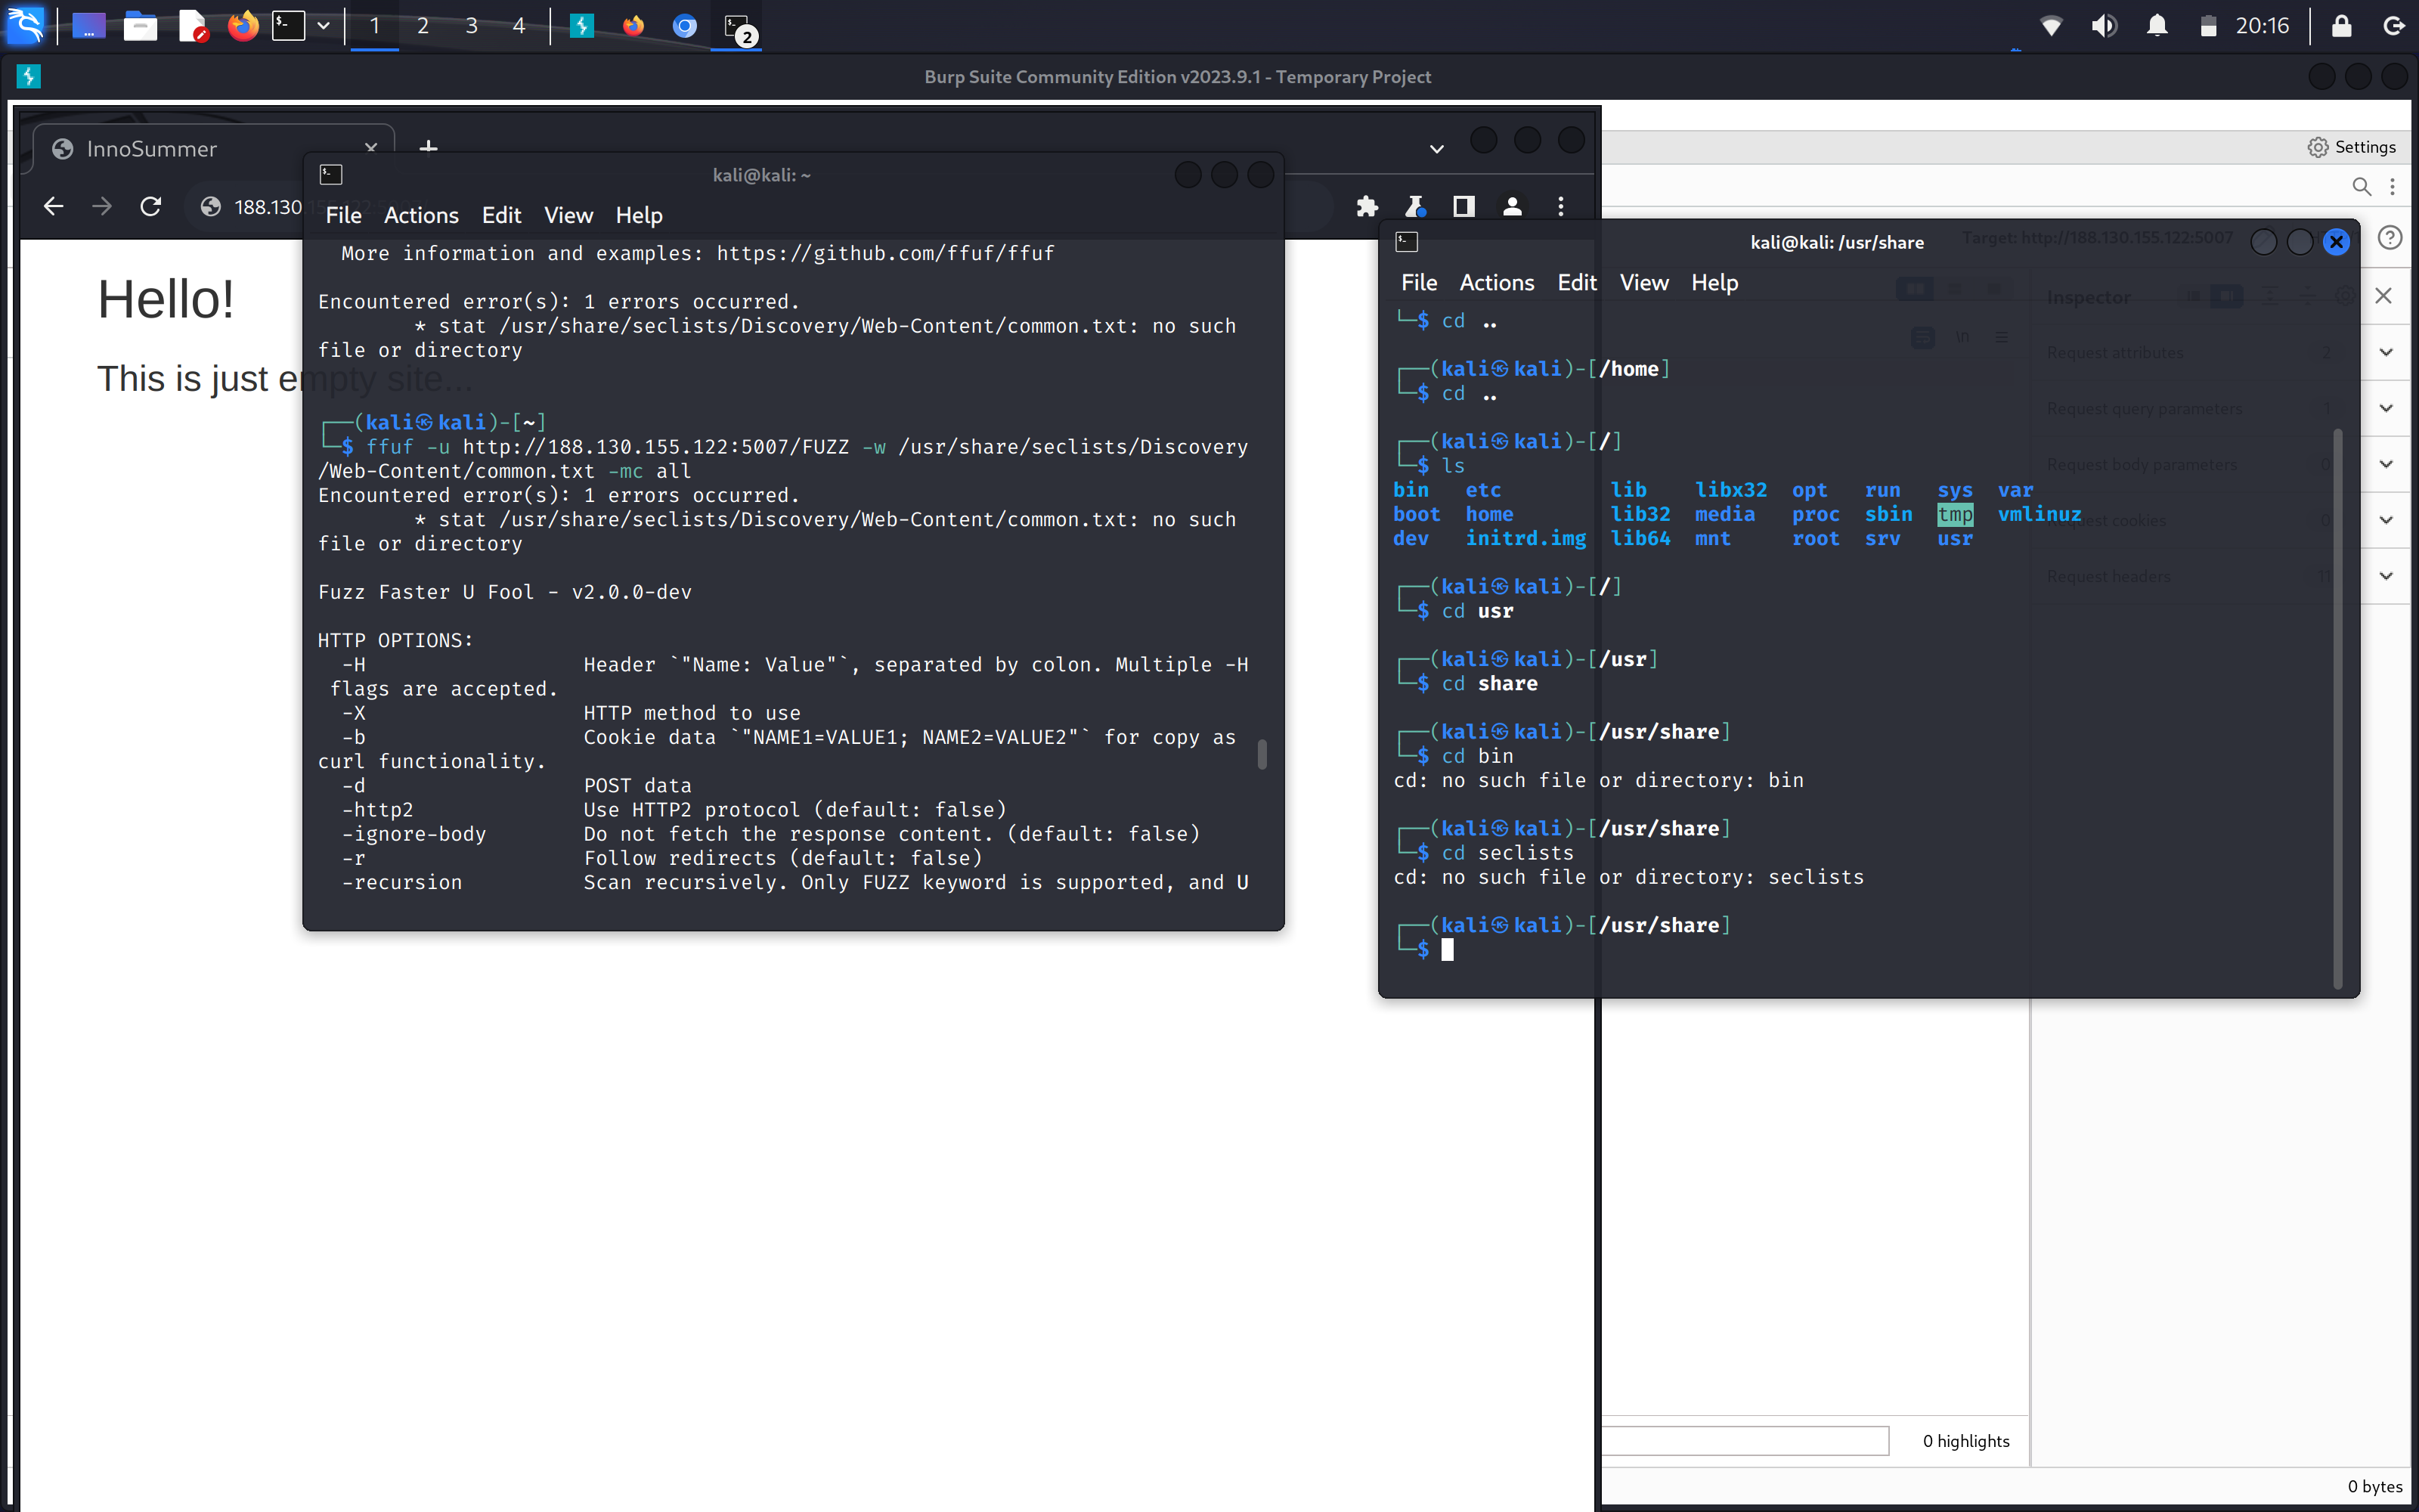Go back in the browser
This screenshot has width=2419, height=1512.
coord(54,207)
